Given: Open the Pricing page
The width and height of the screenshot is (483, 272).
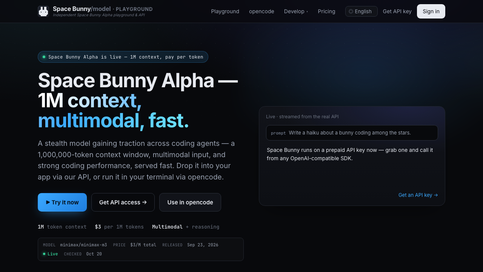Looking at the screenshot, I should [326, 11].
